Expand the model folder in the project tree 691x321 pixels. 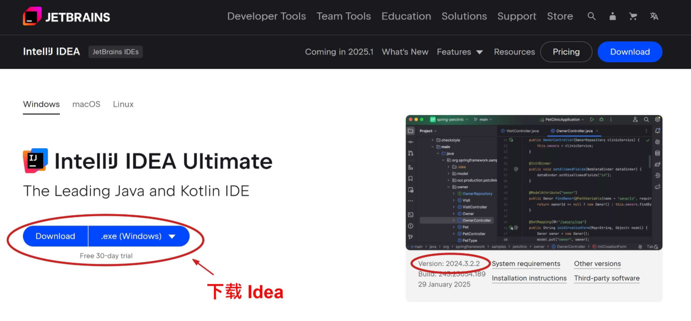(x=448, y=174)
